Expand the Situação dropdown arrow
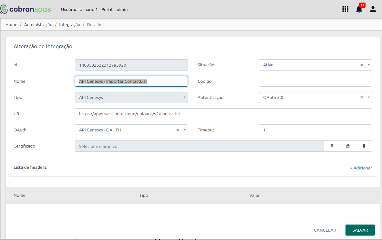382x240 pixels. (369, 65)
